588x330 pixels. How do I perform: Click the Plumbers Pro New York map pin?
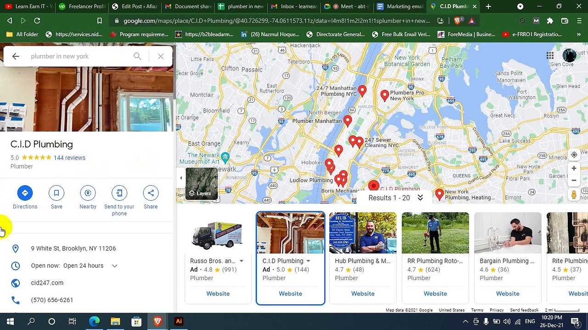pos(385,95)
